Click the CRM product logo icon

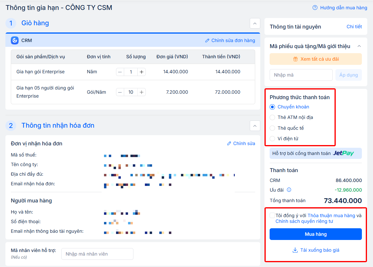15,41
